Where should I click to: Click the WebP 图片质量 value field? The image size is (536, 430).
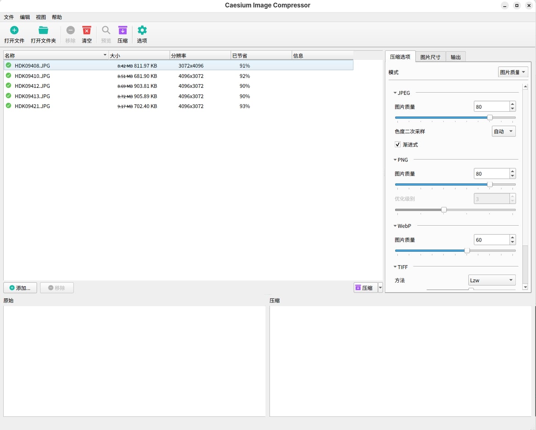(492, 240)
